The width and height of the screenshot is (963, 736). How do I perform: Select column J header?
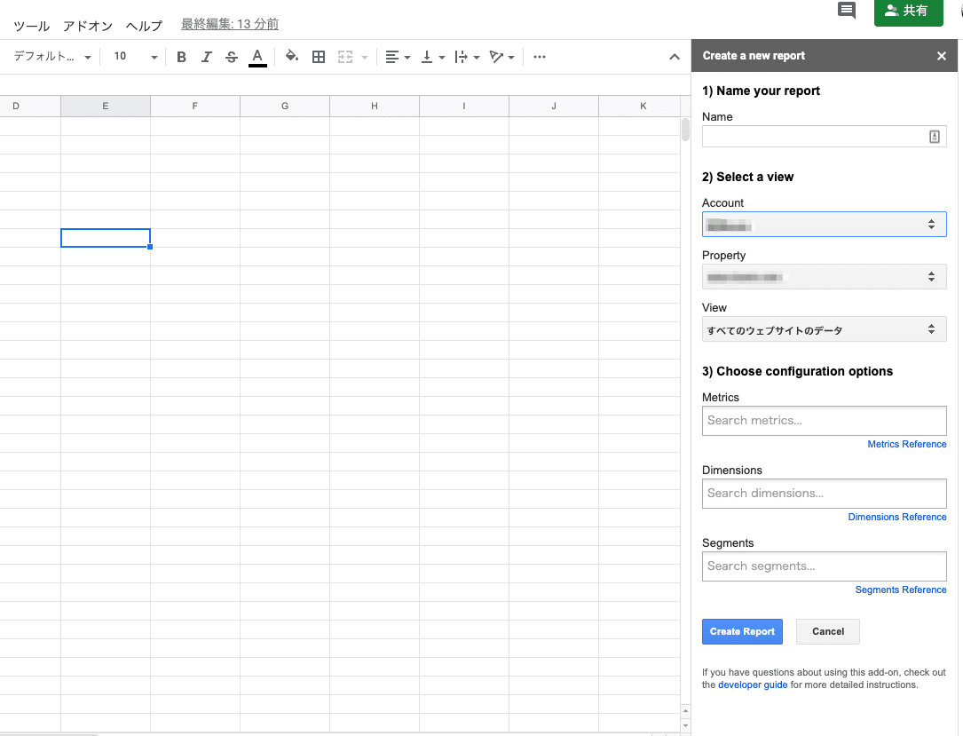pyautogui.click(x=554, y=107)
